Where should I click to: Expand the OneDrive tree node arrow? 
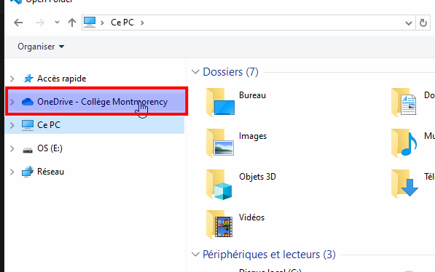[x=12, y=102]
